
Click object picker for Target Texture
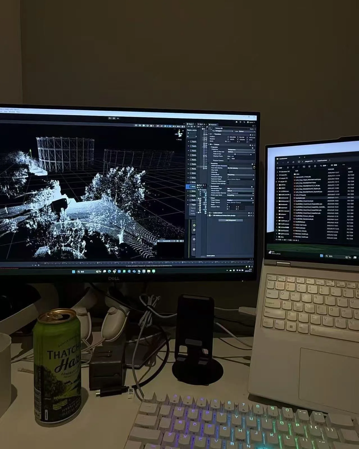click(253, 203)
